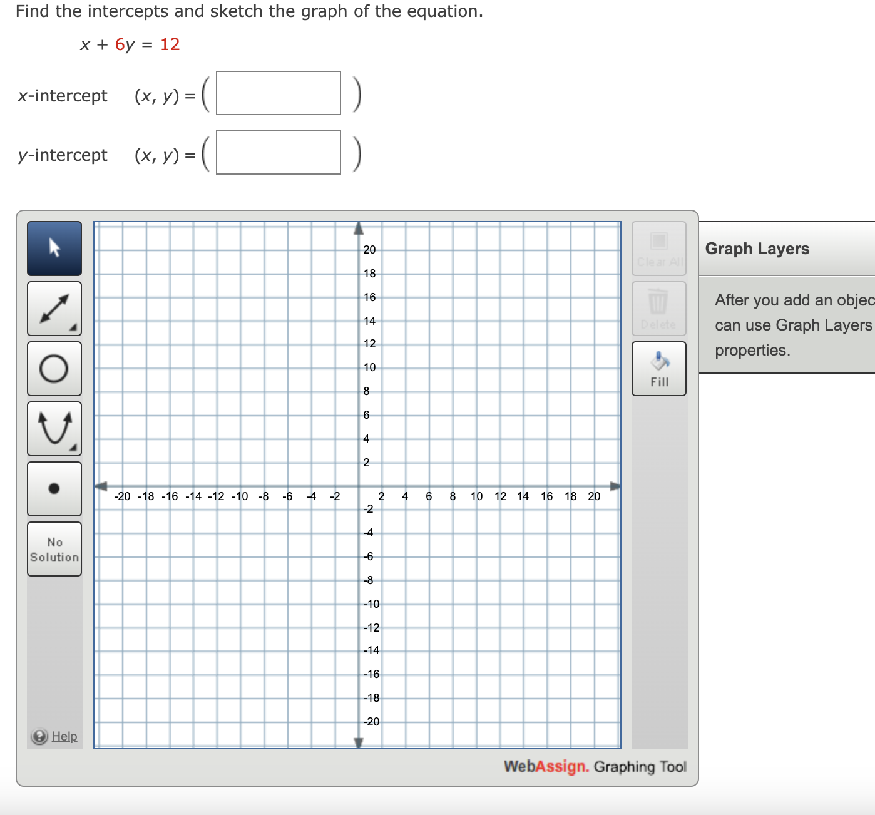Open the Help link
The width and height of the screenshot is (875, 815).
(63, 736)
